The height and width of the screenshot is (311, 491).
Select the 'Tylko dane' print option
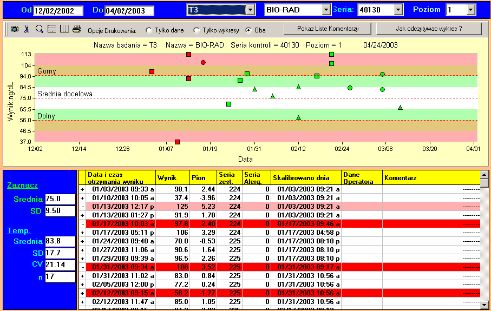149,30
